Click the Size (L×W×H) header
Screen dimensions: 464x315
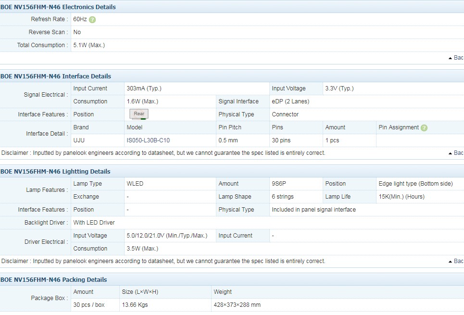pos(140,292)
